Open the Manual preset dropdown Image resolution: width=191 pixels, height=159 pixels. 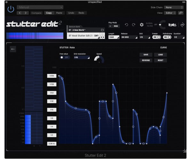pos(40,7)
